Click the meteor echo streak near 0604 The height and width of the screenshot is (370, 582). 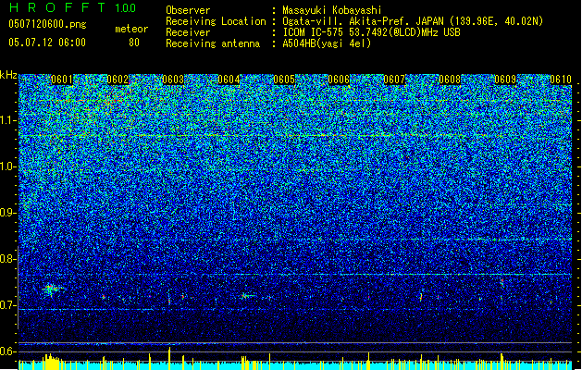(x=248, y=296)
